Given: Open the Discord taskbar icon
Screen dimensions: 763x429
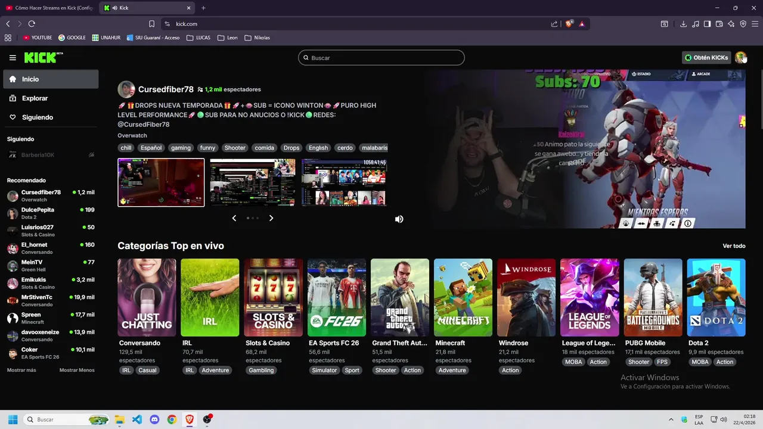Looking at the screenshot, I should [154, 419].
